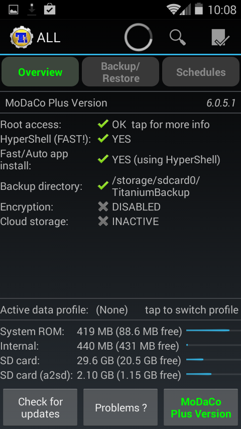The height and width of the screenshot is (429, 241).
Task: Tap the System ROM usage bar
Action: 213,331
